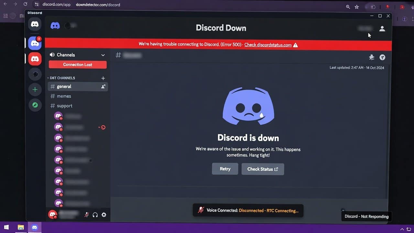Select the red Discord server icon
414x233 pixels.
click(35, 59)
